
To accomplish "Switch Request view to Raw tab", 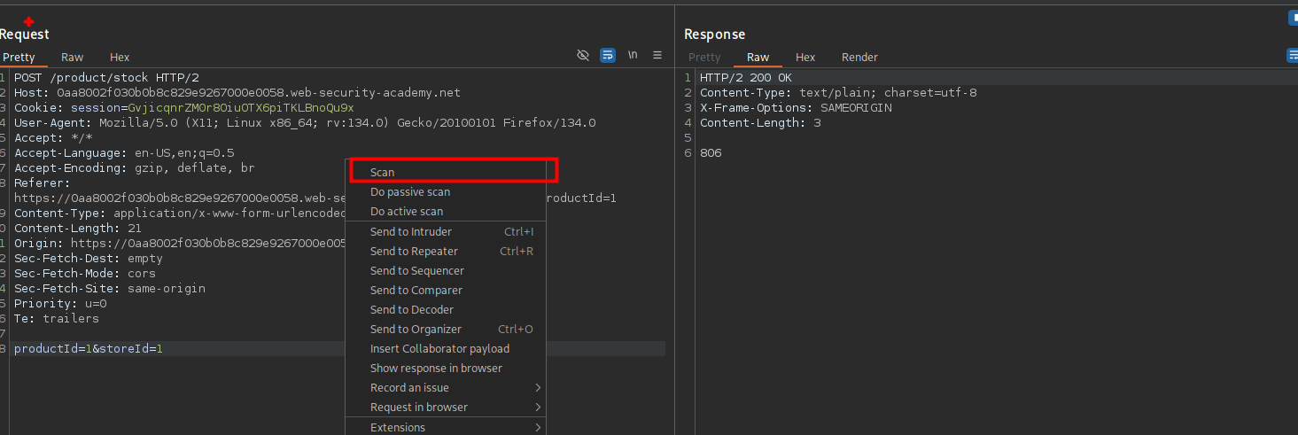I will pyautogui.click(x=72, y=57).
